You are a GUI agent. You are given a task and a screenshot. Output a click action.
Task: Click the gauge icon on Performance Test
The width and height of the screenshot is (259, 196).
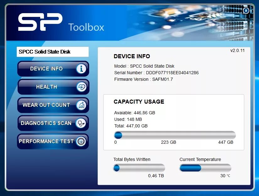[81, 141]
